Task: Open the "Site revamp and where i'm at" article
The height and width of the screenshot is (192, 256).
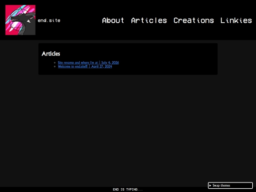Action: [88, 63]
